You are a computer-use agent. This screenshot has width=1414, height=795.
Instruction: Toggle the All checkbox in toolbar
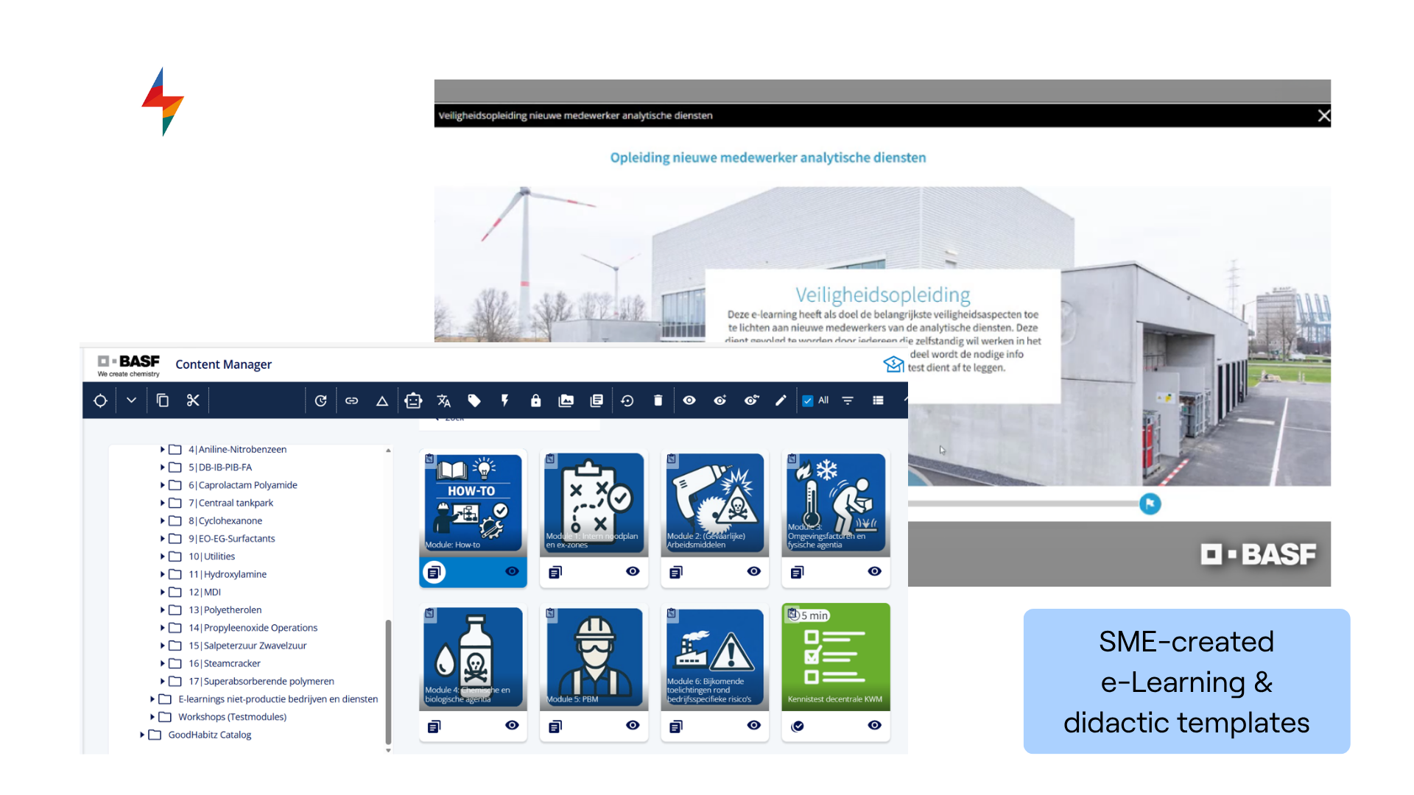(x=808, y=400)
